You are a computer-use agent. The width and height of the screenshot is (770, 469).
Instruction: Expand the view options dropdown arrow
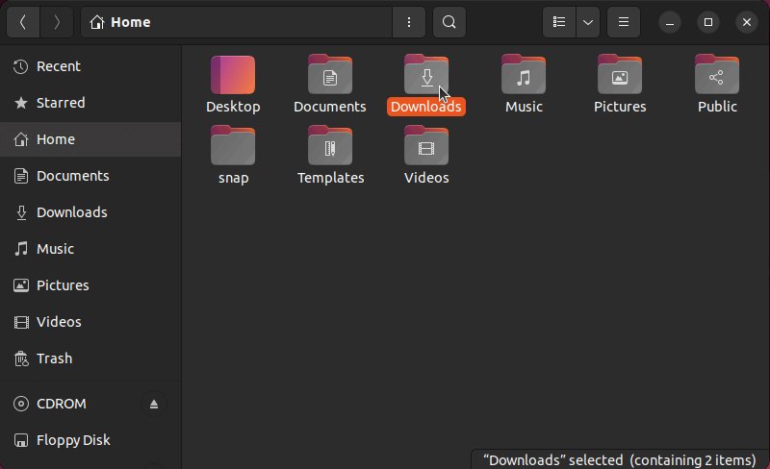pyautogui.click(x=588, y=22)
